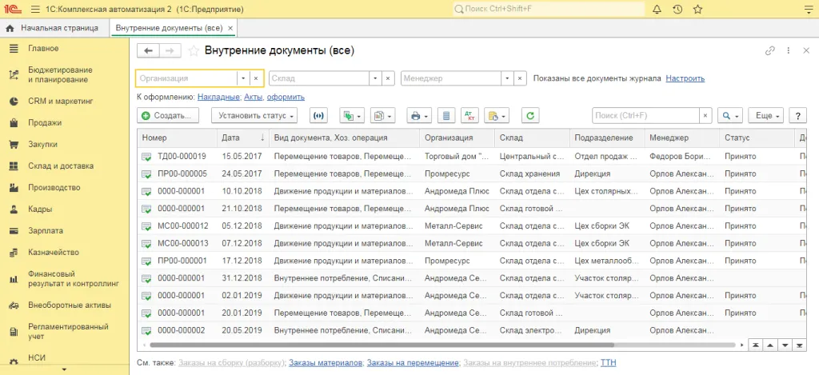The image size is (819, 375).
Task: Click the copy link icon
Action: pos(769,51)
